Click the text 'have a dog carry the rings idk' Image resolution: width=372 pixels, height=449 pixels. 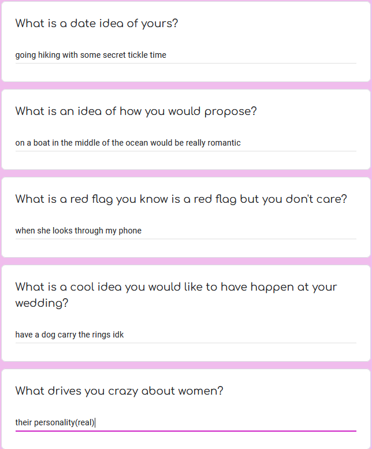(x=69, y=335)
